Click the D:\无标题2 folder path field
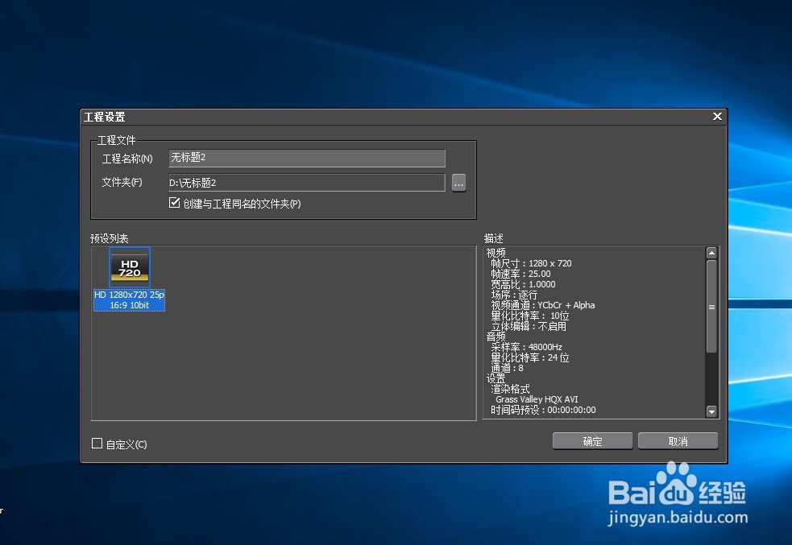The width and height of the screenshot is (792, 545). [306, 183]
